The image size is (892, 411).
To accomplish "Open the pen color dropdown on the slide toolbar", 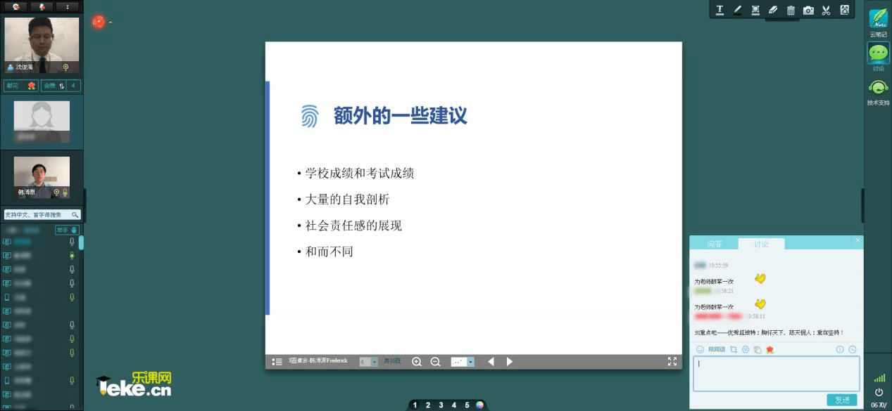I will pos(470,361).
